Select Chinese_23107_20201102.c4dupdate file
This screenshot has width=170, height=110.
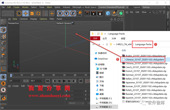point(145,59)
